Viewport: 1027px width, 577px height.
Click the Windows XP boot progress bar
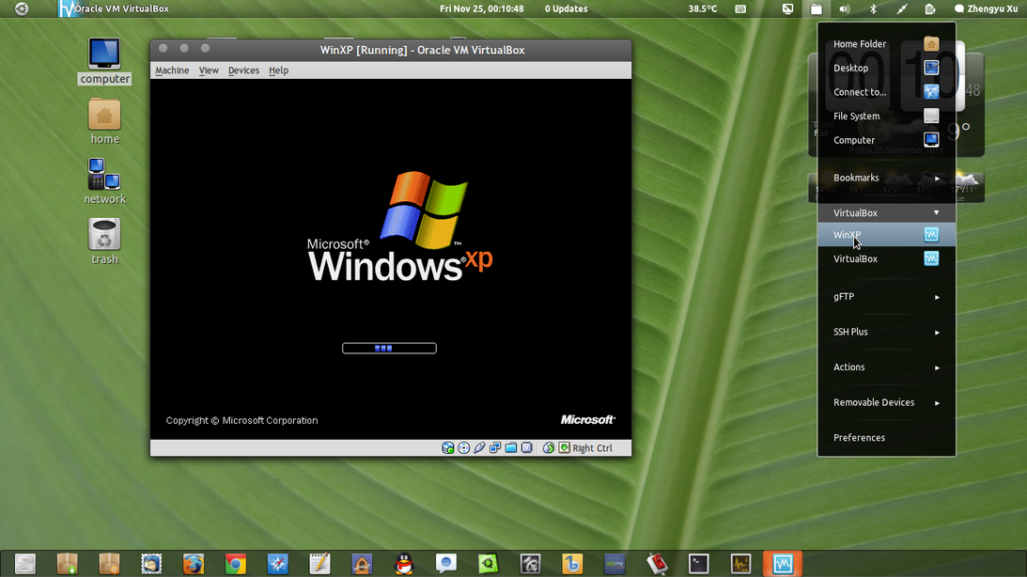(389, 349)
